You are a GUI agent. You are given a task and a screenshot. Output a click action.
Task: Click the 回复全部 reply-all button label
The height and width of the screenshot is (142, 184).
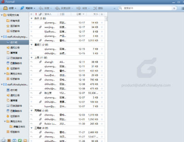pyautogui.click(x=66, y=8)
